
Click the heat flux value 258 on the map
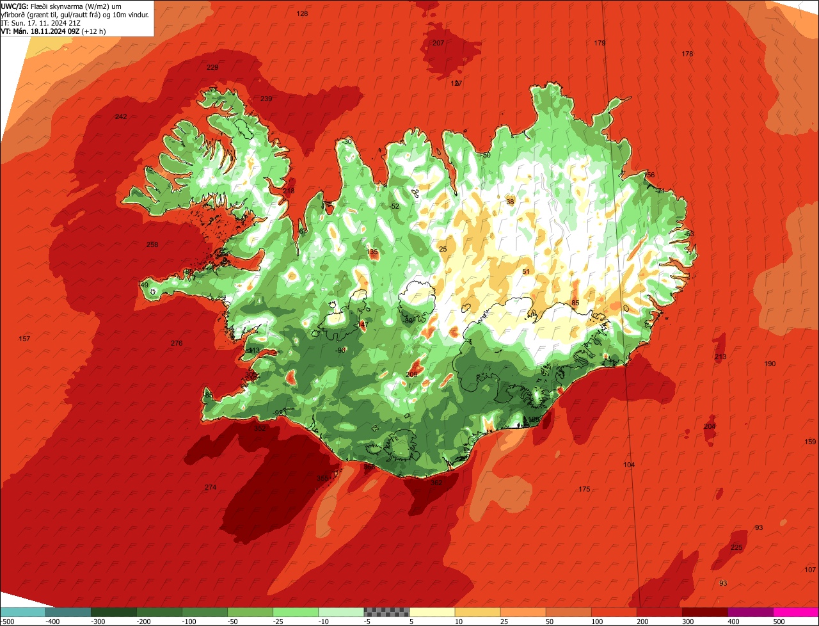152,245
